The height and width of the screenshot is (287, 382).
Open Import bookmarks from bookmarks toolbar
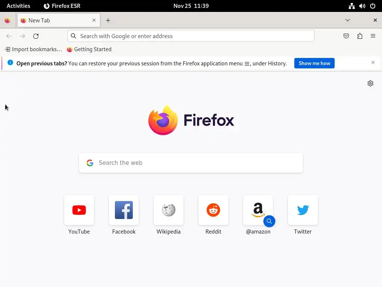tap(33, 49)
